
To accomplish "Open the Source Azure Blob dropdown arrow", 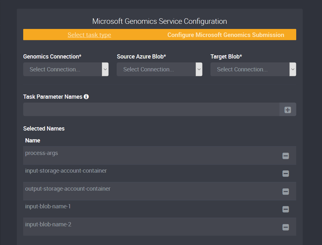I will coord(199,69).
